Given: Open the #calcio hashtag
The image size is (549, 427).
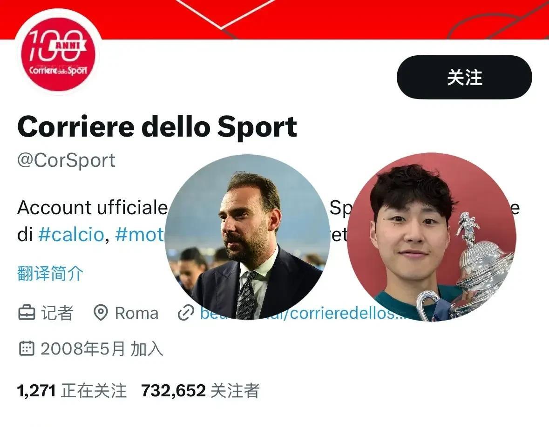Looking at the screenshot, I should coord(71,235).
